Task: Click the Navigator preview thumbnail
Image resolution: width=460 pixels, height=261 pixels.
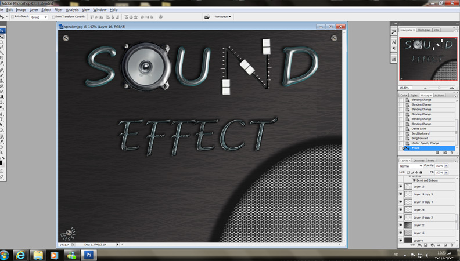Action: click(428, 59)
